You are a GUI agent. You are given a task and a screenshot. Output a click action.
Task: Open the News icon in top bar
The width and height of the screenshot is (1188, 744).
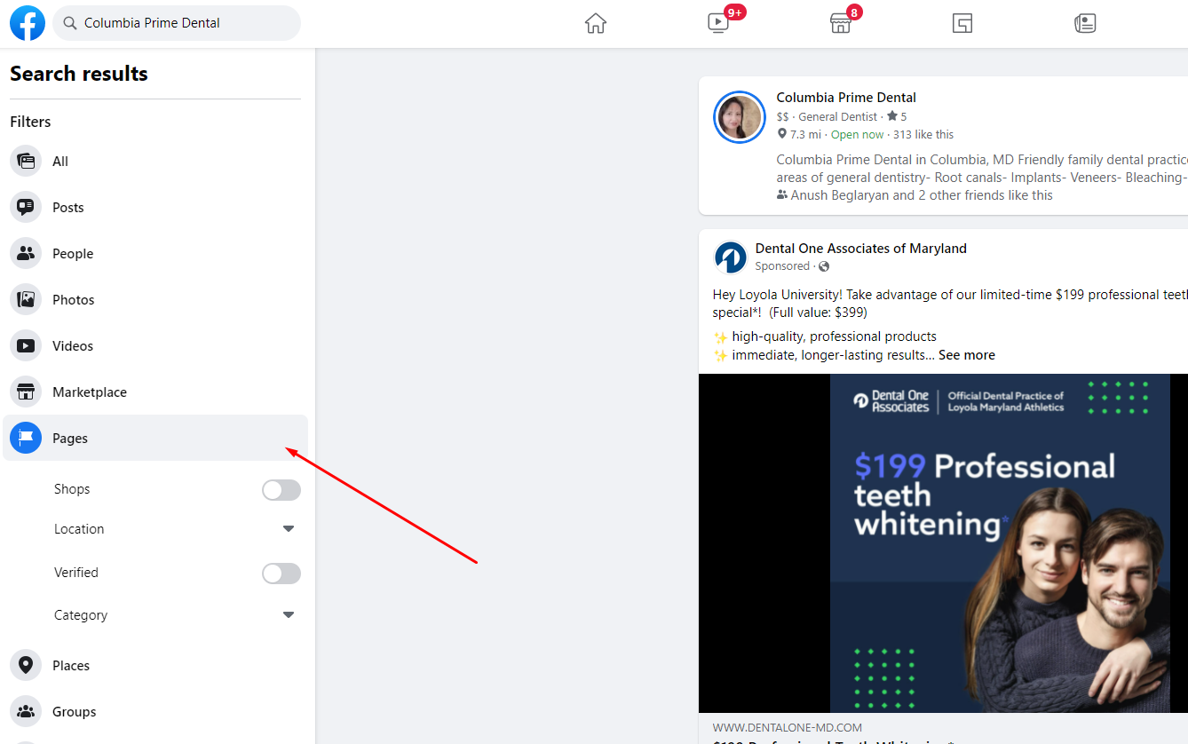[1085, 24]
